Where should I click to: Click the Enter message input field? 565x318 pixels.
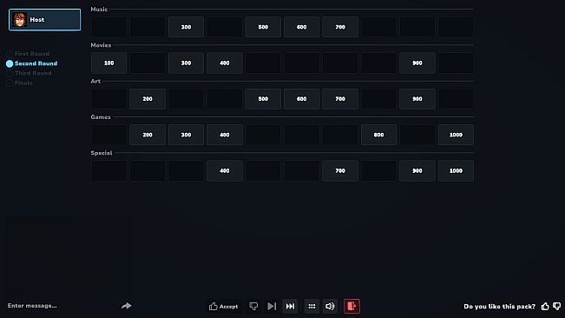[62, 306]
